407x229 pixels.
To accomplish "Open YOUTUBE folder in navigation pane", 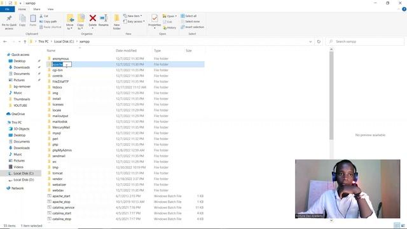I will [x=20, y=106].
